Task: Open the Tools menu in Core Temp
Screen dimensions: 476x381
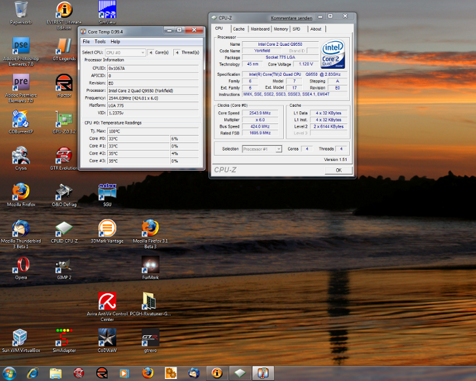Action: point(100,41)
